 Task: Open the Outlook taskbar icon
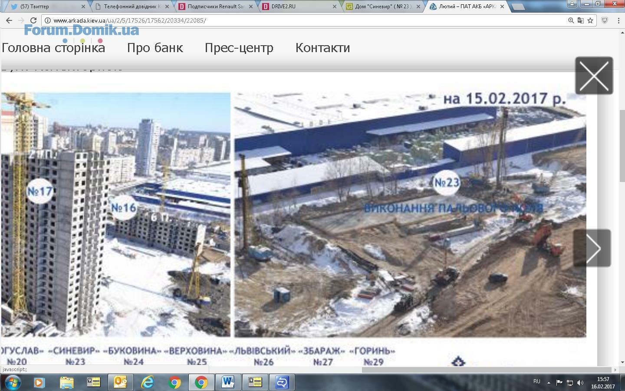pos(120,382)
